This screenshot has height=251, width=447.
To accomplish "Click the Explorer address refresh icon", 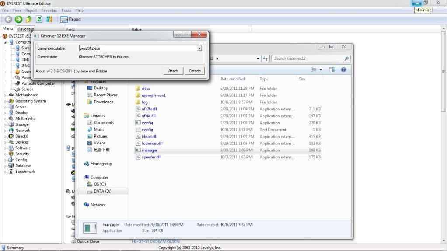I will click(x=265, y=58).
